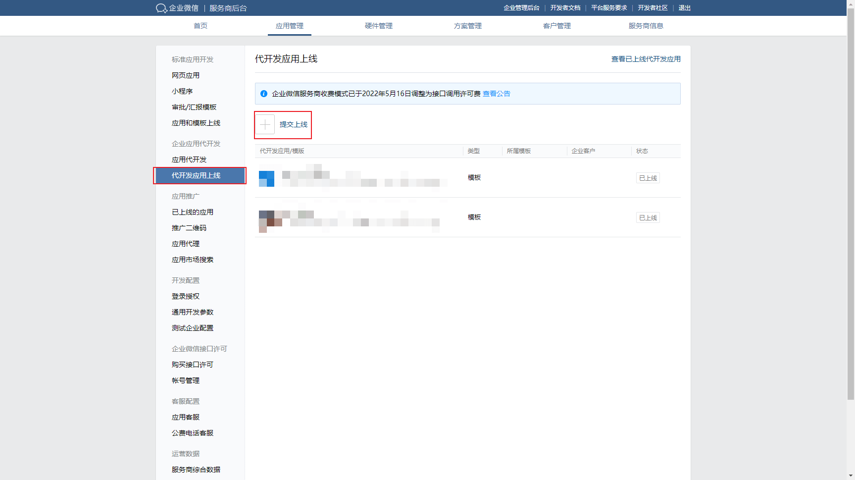Open the 硬件管理 tab
The width and height of the screenshot is (855, 480).
(x=379, y=26)
